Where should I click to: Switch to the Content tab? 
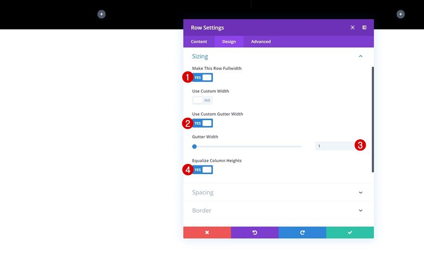click(x=199, y=41)
